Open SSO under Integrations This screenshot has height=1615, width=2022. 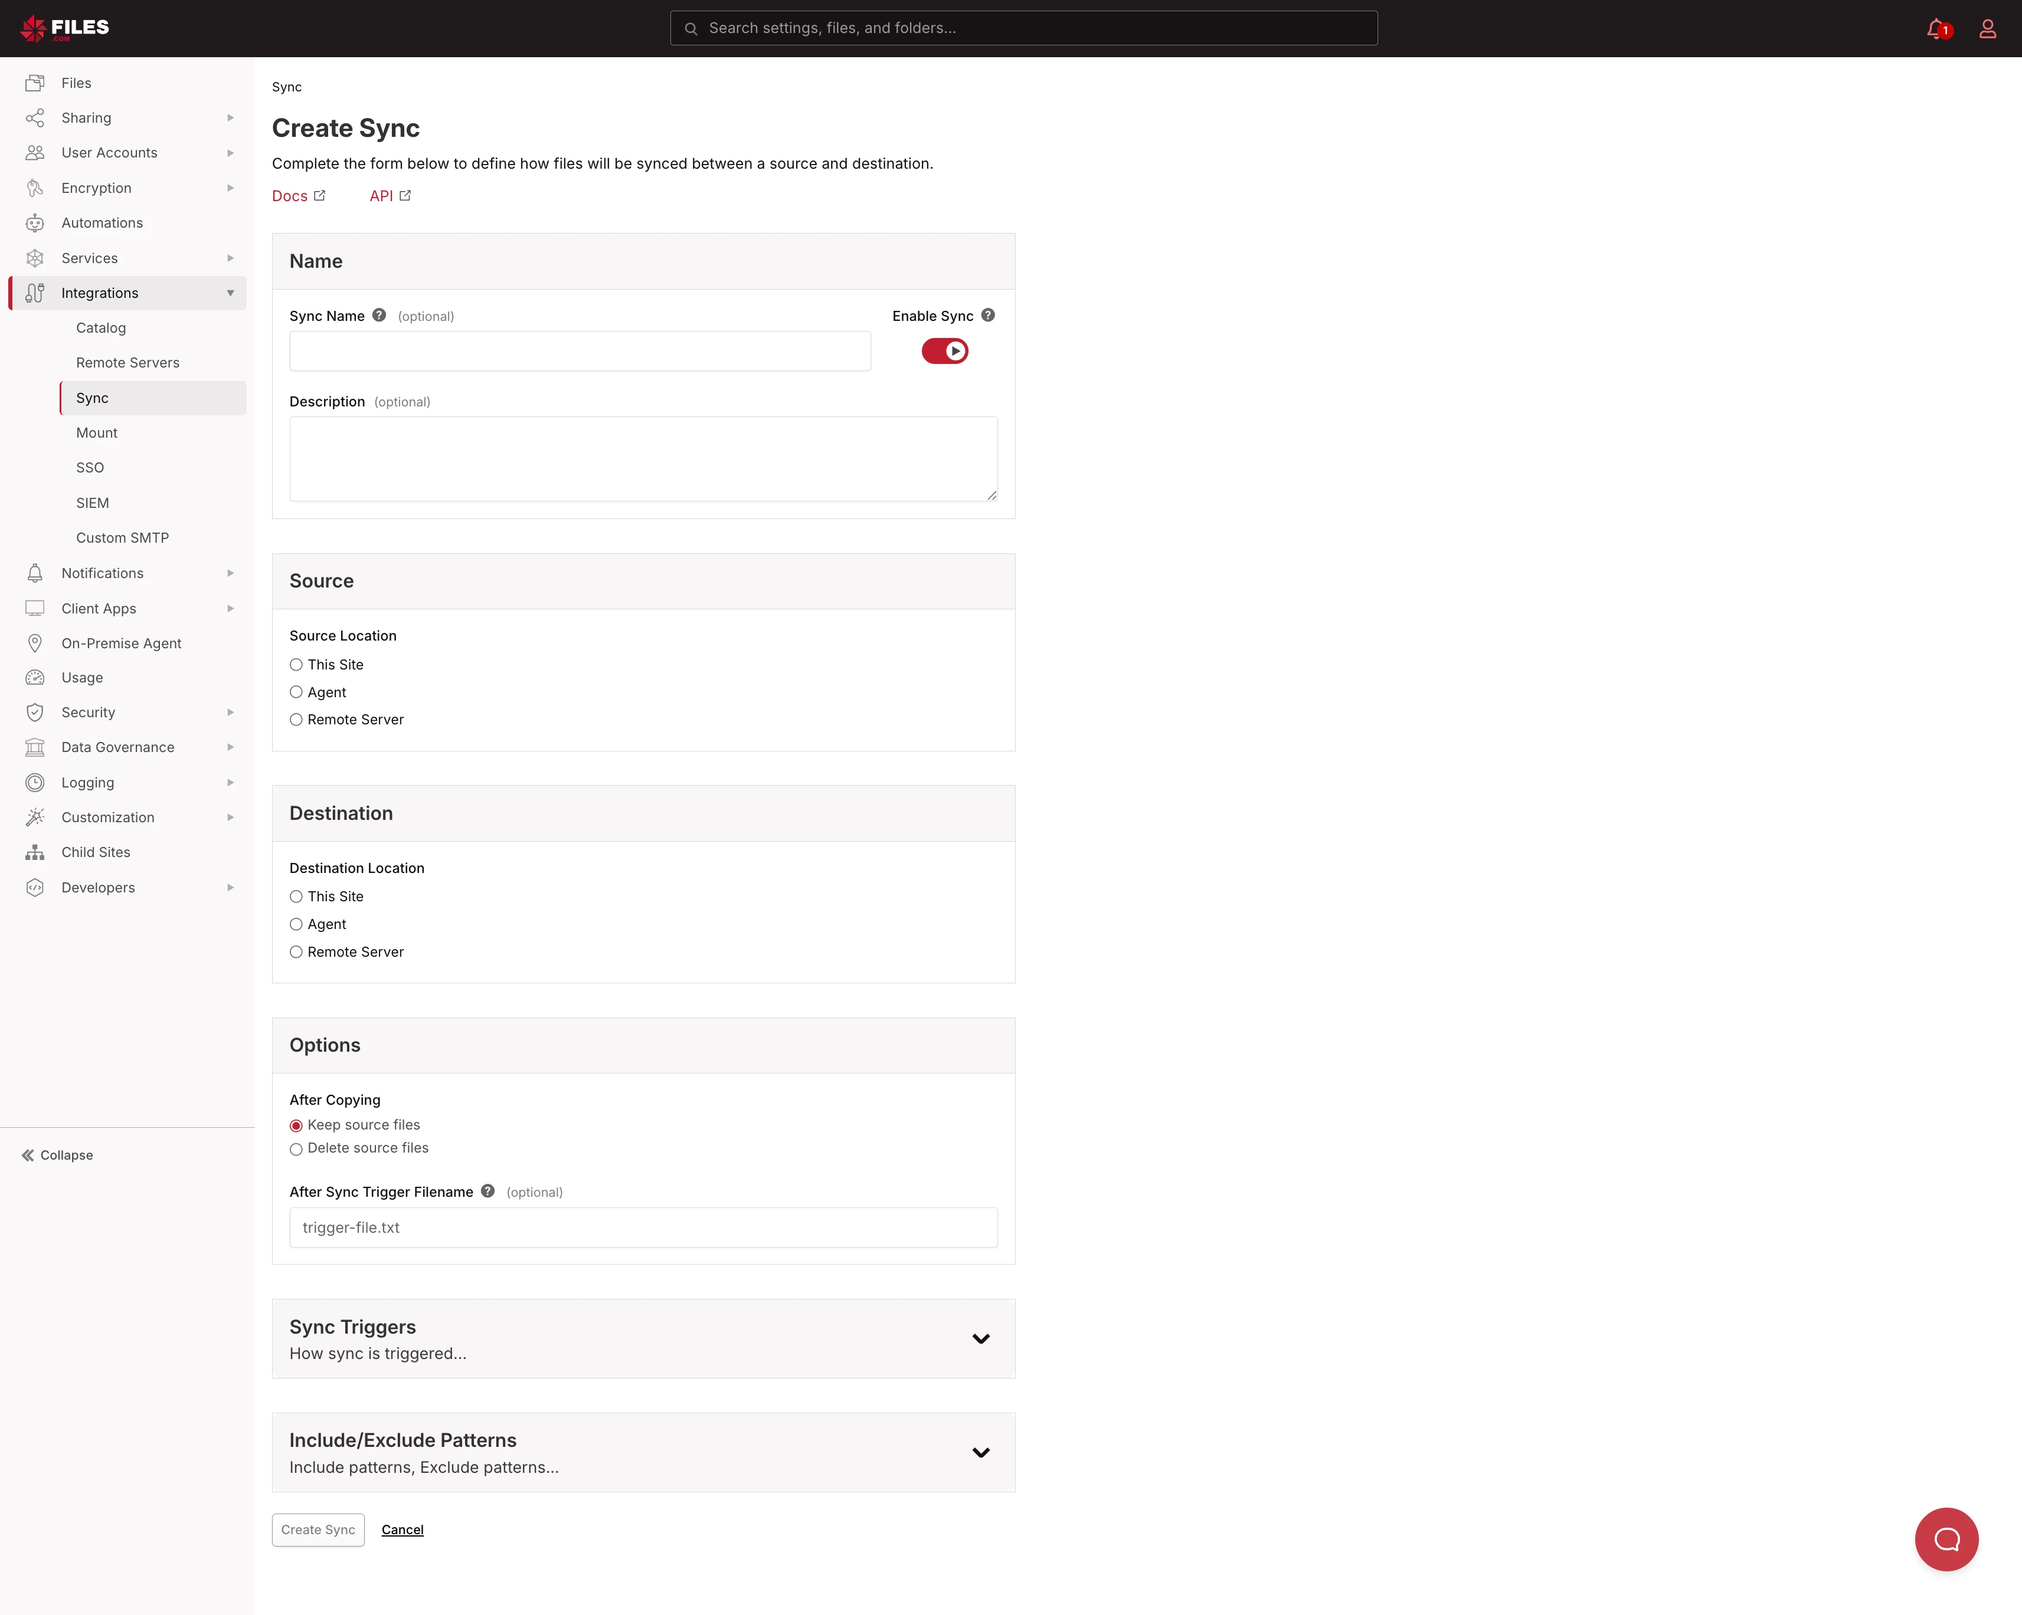(x=90, y=468)
